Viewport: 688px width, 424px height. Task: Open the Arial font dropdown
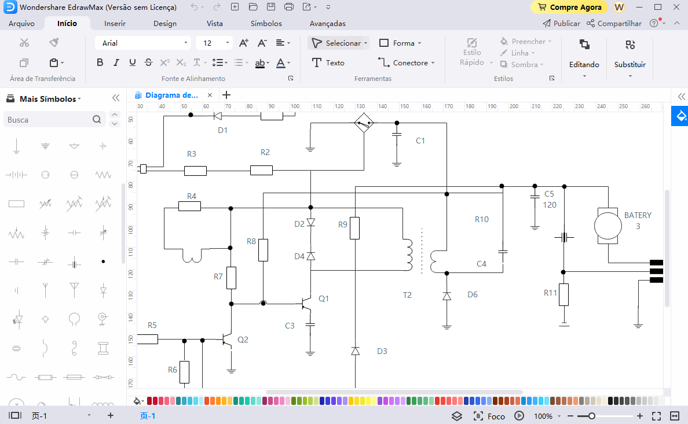pos(186,43)
